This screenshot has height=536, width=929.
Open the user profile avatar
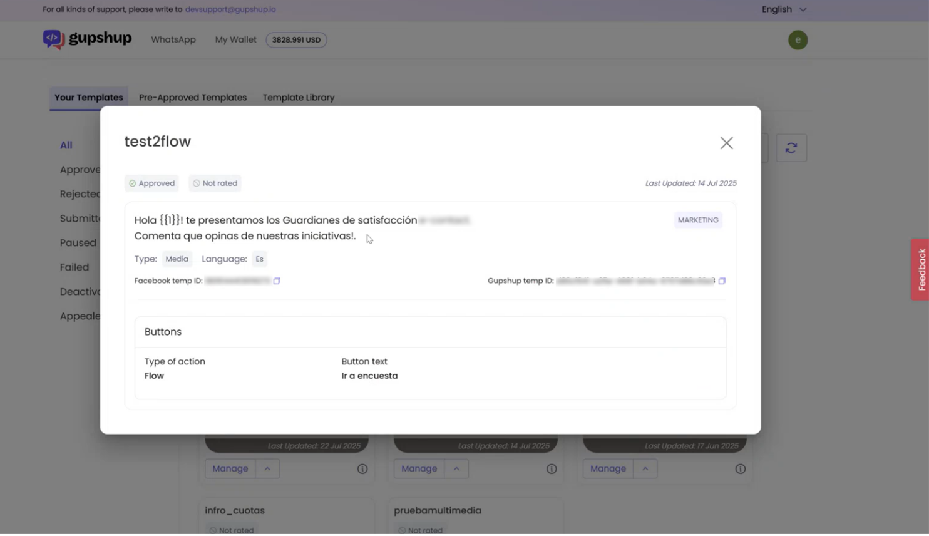coord(798,40)
